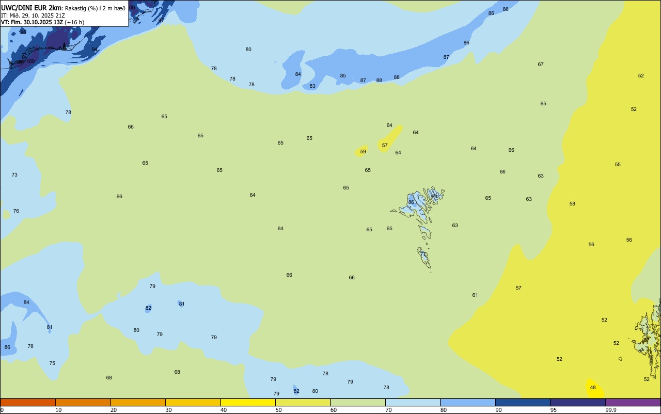The height and width of the screenshot is (414, 661).
Task: Click the humidity value "48" in the bright yellow patch
Action: coord(593,388)
